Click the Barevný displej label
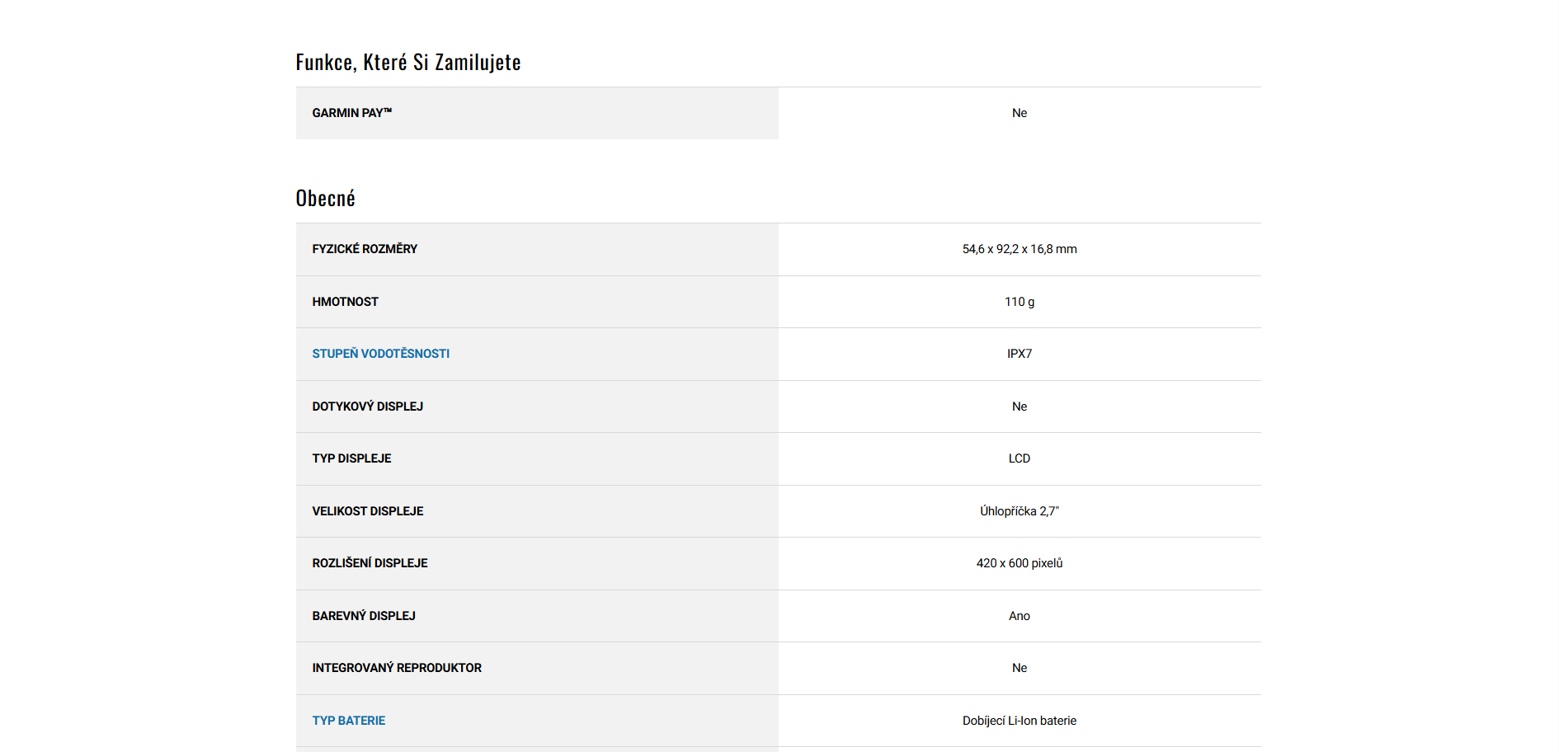The image size is (1559, 752). (x=363, y=616)
